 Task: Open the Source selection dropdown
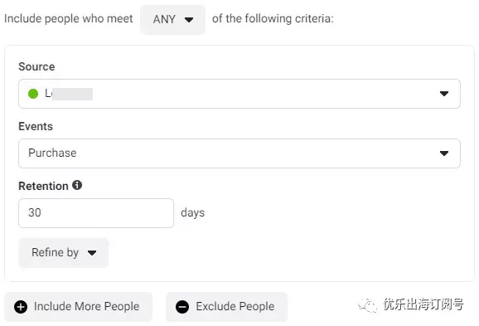click(239, 94)
